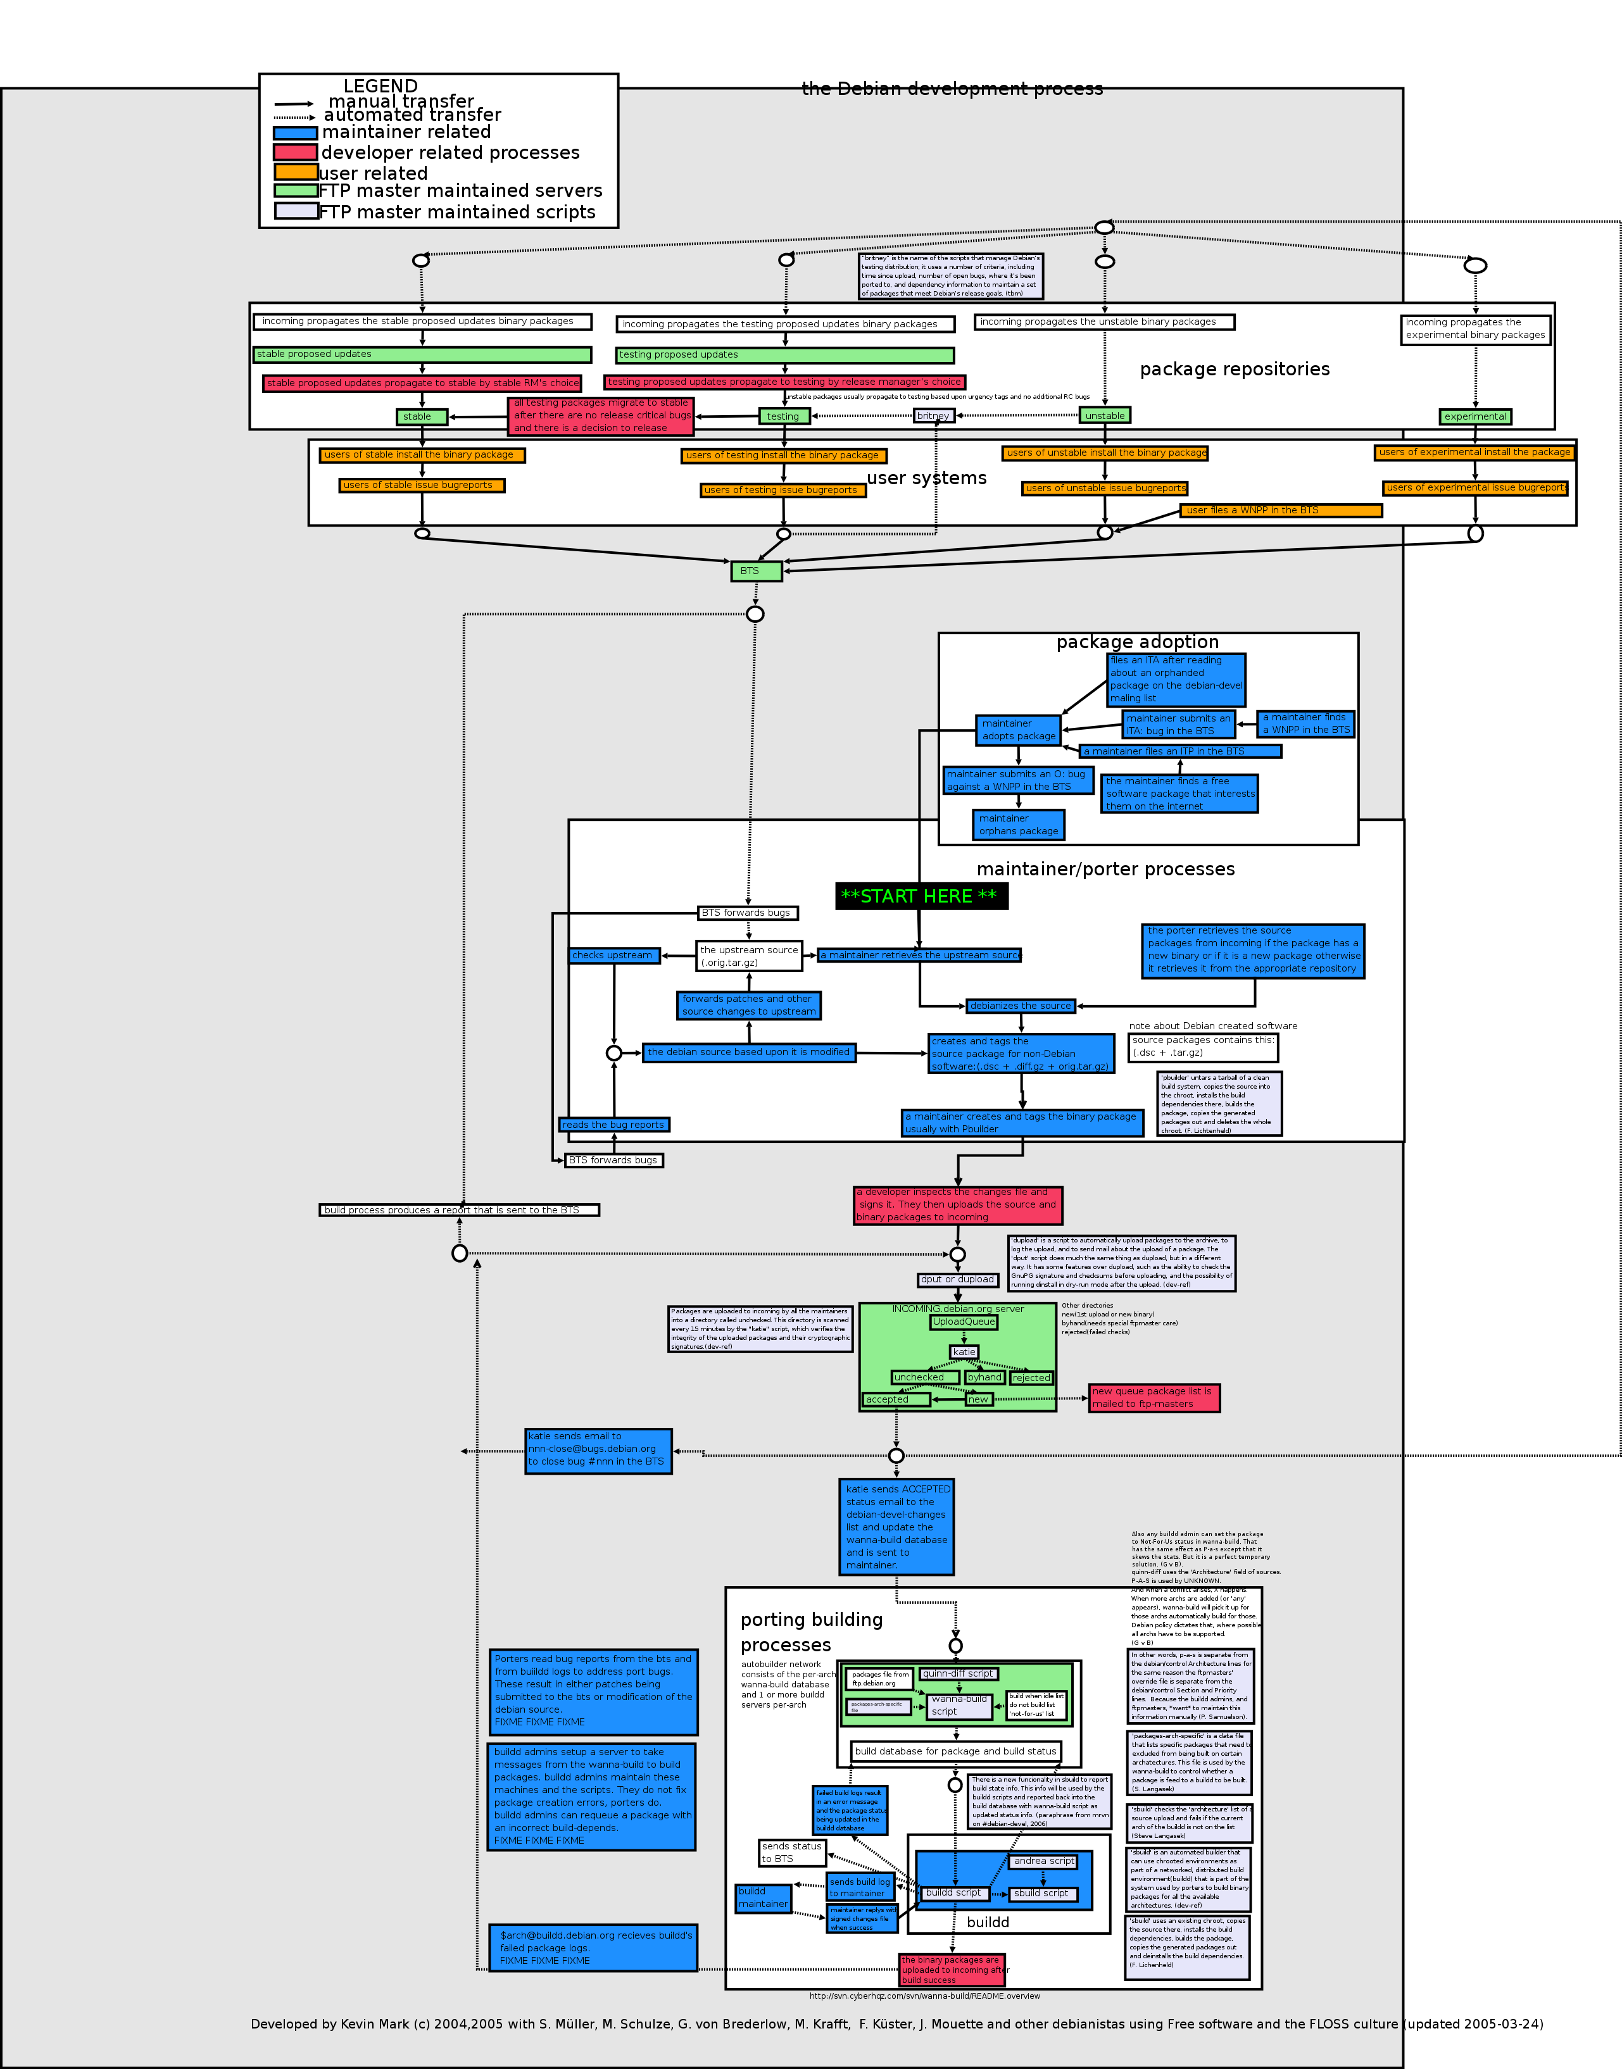Click the 'katie' box in INCOMING server
The height and width of the screenshot is (2069, 1622).
[964, 1351]
